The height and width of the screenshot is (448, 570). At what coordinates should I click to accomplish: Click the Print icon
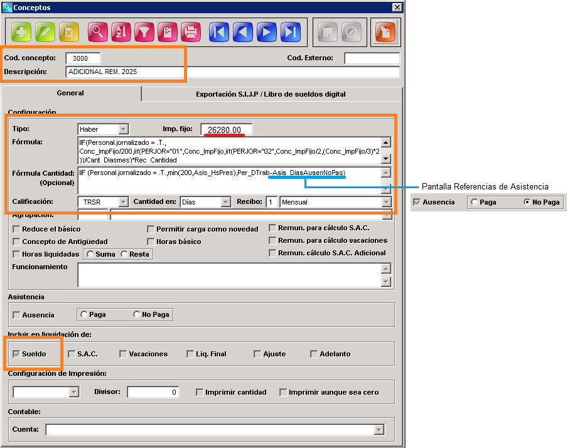[x=191, y=32]
